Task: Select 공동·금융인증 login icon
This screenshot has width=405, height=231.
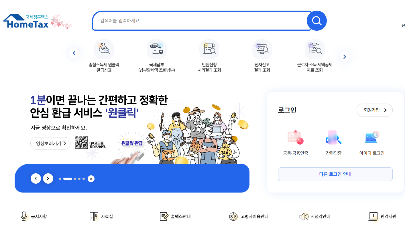Action: [x=296, y=137]
